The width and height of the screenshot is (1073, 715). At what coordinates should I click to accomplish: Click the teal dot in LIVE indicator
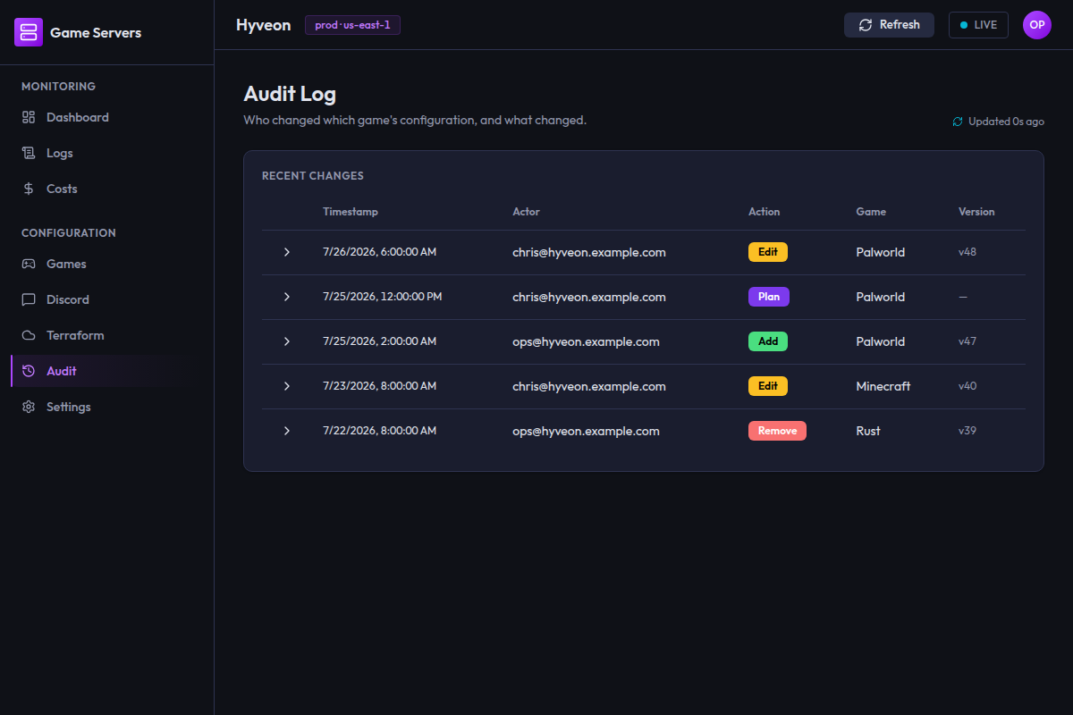click(964, 25)
